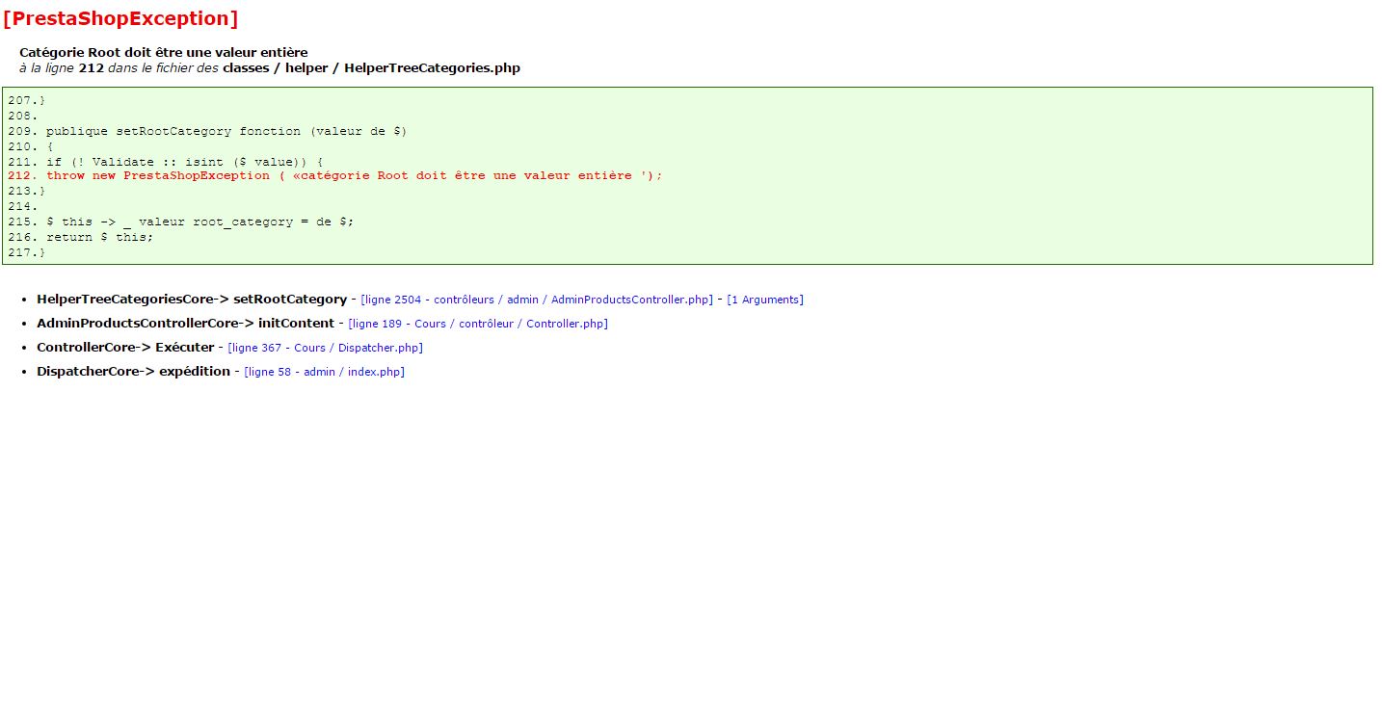The width and height of the screenshot is (1382, 705).
Task: Click code line 213 closing brace
Action: point(27,191)
